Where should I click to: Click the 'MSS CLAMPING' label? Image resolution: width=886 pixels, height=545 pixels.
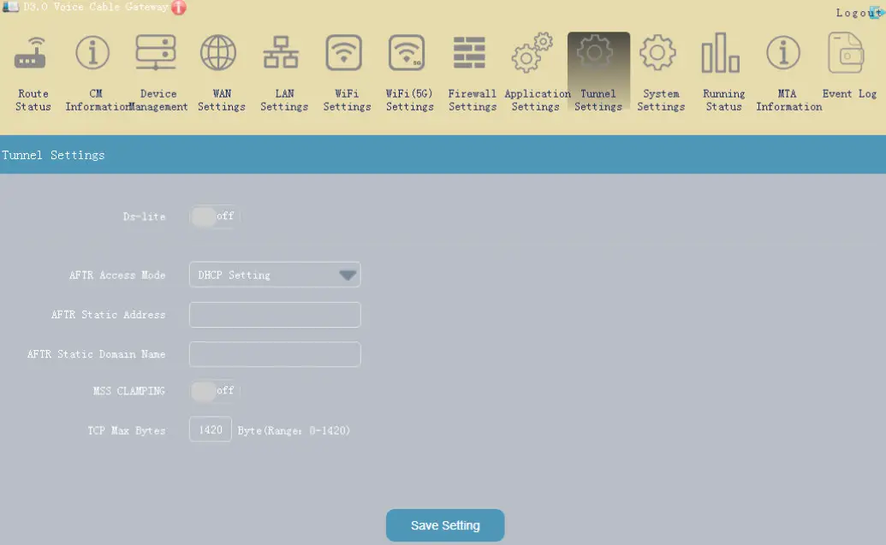point(129,391)
